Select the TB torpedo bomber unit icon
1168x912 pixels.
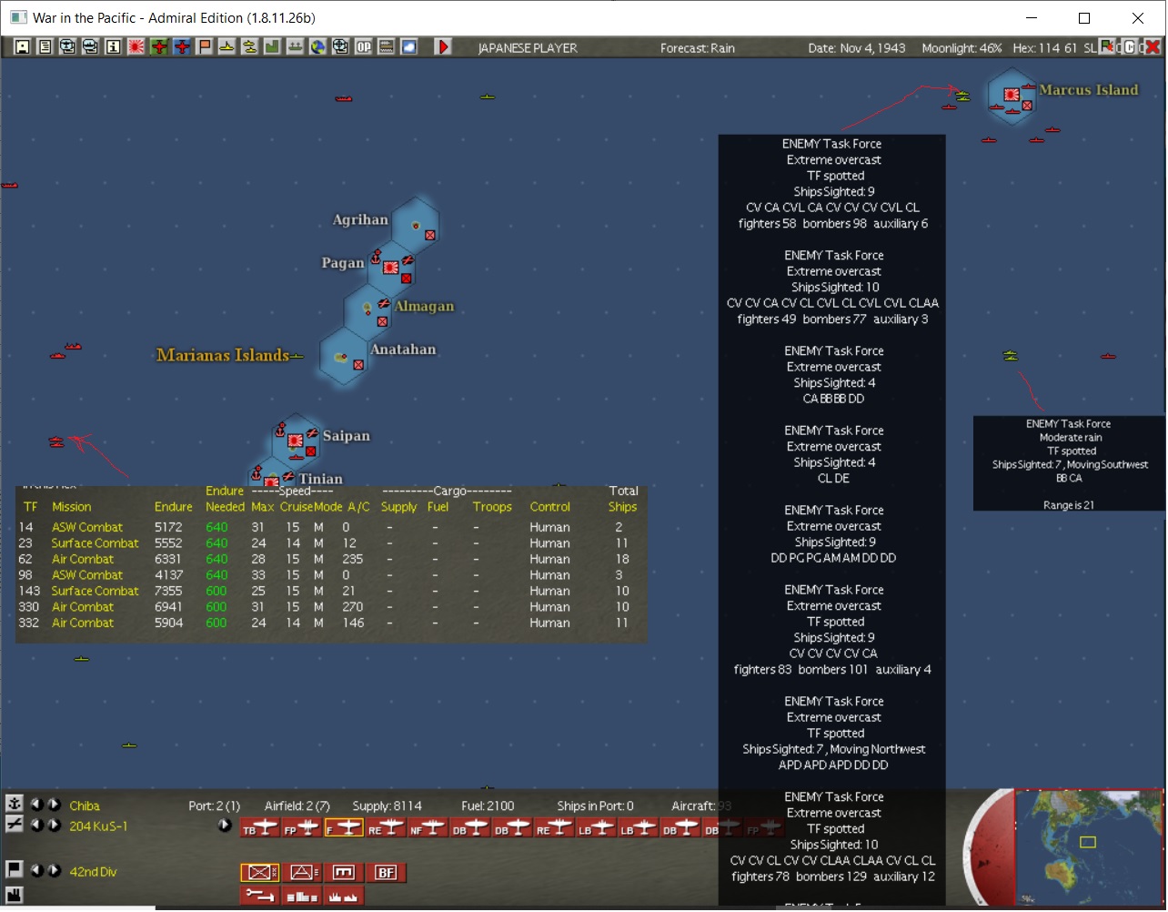coord(260,828)
